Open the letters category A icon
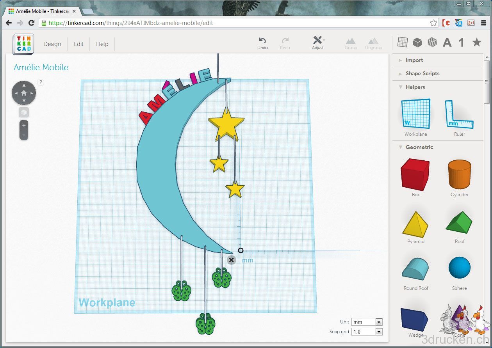The width and height of the screenshot is (492, 348). click(447, 42)
